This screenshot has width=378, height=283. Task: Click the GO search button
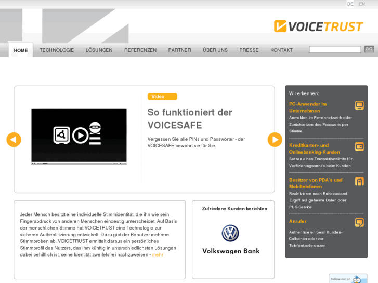pyautogui.click(x=369, y=49)
